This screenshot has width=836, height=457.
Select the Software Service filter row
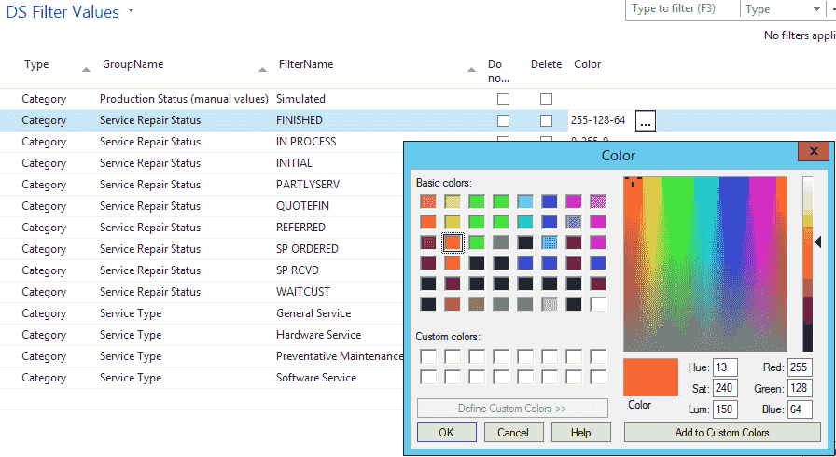pyautogui.click(x=316, y=378)
